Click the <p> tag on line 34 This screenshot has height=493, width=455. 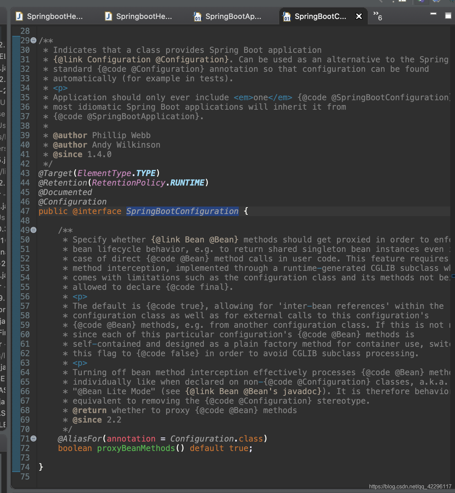coord(61,88)
